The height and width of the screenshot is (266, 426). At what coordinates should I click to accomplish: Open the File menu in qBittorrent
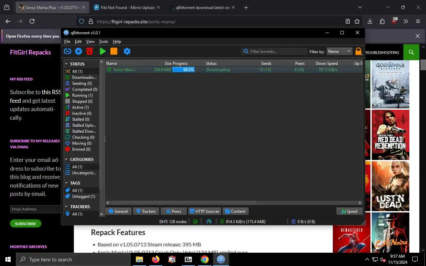click(x=67, y=42)
